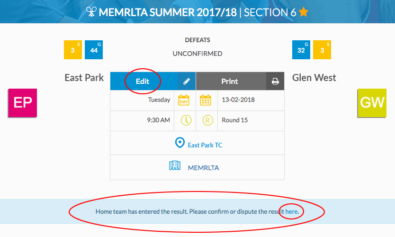This screenshot has width=395, height=237.
Task: Click the clock time icon
Action: click(186, 120)
